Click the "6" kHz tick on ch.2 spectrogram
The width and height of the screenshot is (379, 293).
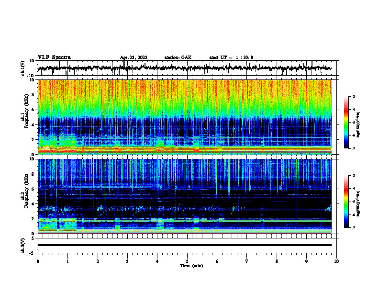(33, 189)
